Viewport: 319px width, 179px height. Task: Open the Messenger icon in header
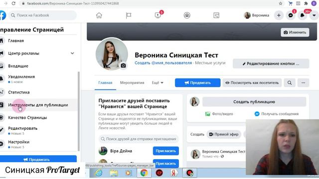click(291, 15)
